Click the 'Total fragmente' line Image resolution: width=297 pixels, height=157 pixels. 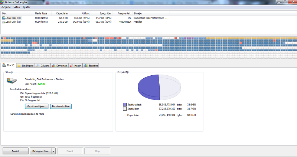[x=33, y=97]
